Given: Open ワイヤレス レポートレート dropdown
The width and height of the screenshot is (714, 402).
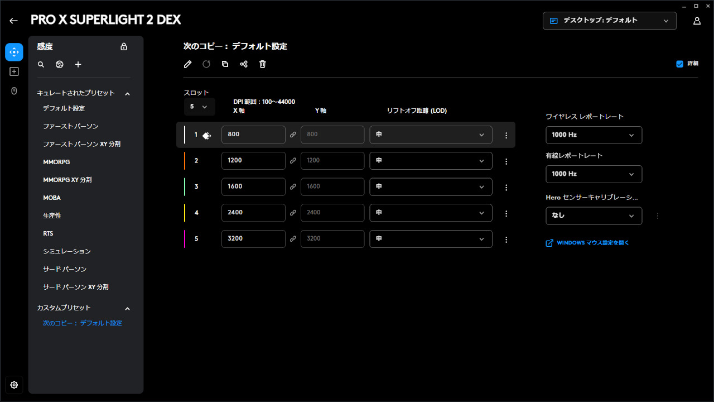Looking at the screenshot, I should tap(594, 135).
